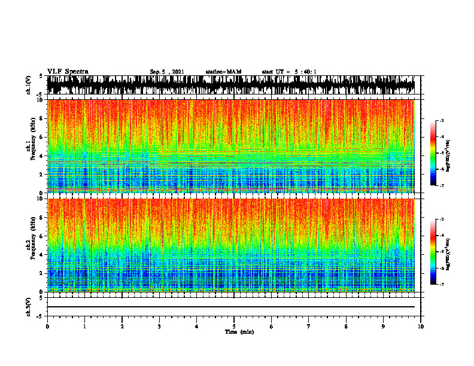Click the "10" tick on the time axis

pyautogui.click(x=421, y=327)
